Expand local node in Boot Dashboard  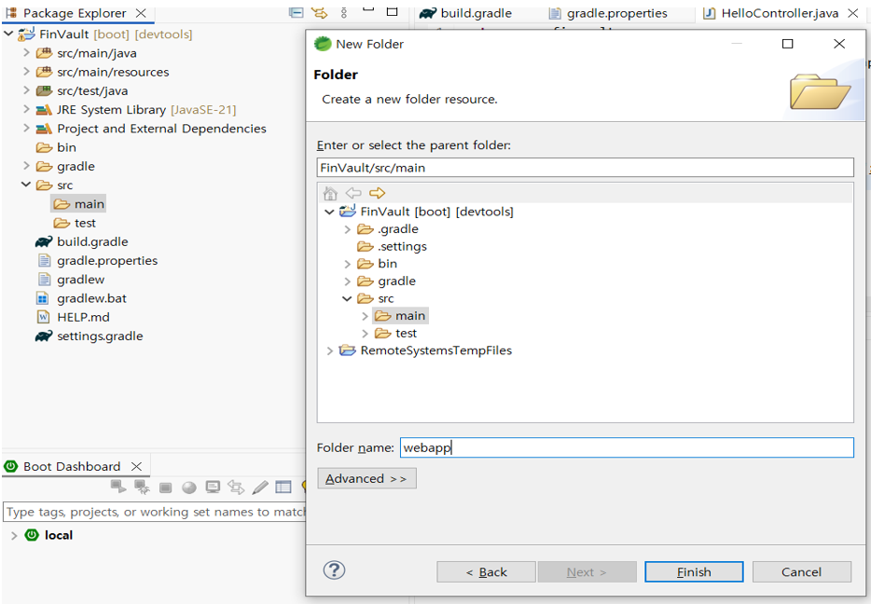(14, 536)
